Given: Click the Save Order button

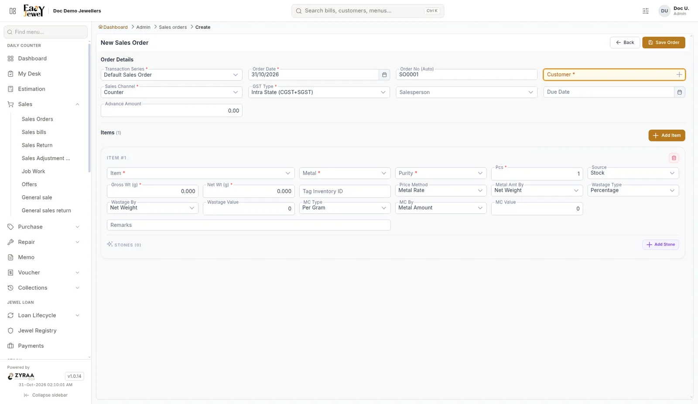Looking at the screenshot, I should pos(664,43).
